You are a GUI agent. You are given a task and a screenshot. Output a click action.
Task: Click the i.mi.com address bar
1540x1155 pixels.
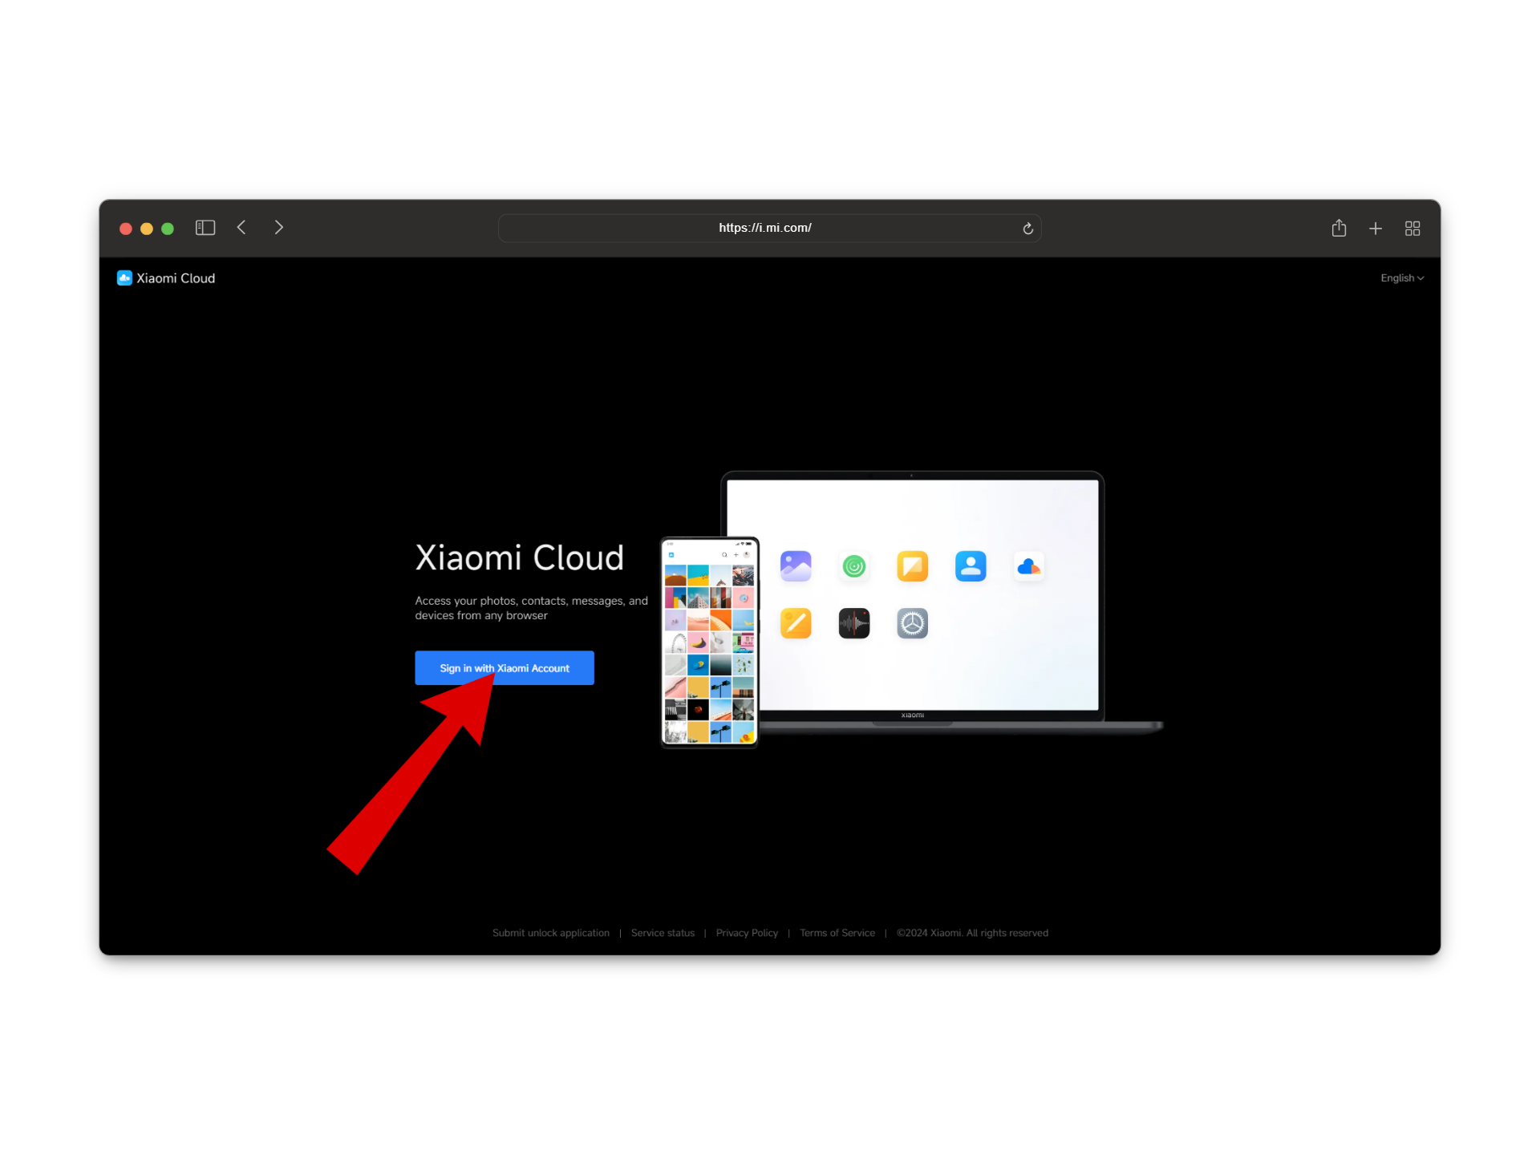tap(764, 229)
